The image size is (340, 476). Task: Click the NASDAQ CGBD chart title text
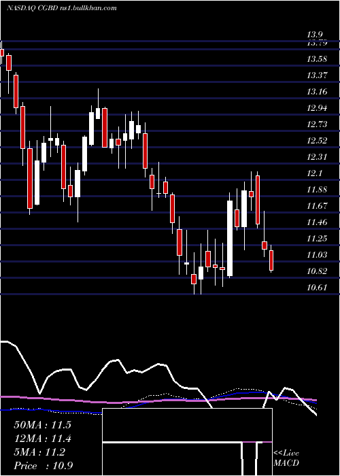pyautogui.click(x=62, y=8)
